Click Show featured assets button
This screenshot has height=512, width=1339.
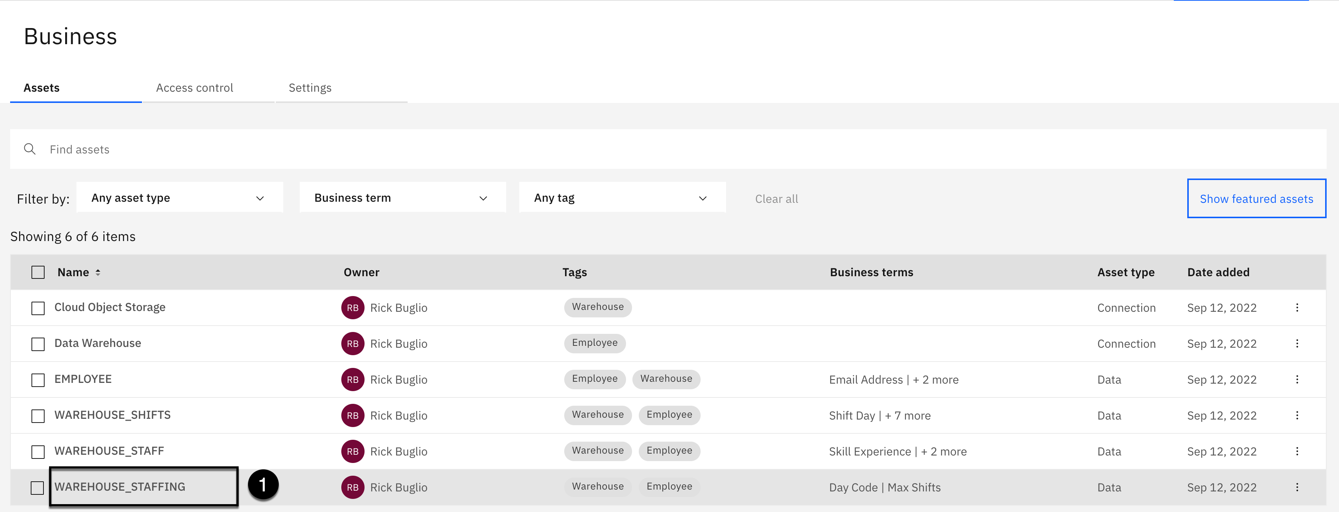click(1256, 198)
